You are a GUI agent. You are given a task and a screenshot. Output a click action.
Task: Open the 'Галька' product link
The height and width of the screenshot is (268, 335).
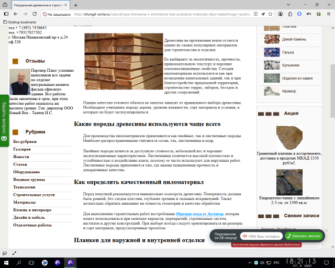coord(288,52)
